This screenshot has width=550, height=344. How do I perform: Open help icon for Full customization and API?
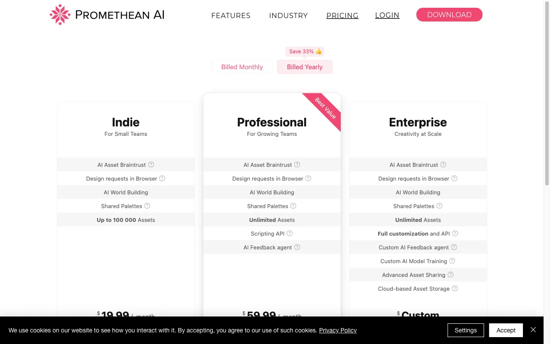(455, 233)
